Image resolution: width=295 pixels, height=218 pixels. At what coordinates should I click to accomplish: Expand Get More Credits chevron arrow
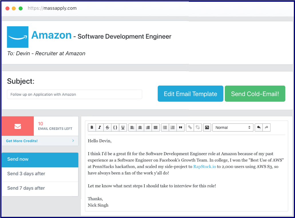[73, 141]
